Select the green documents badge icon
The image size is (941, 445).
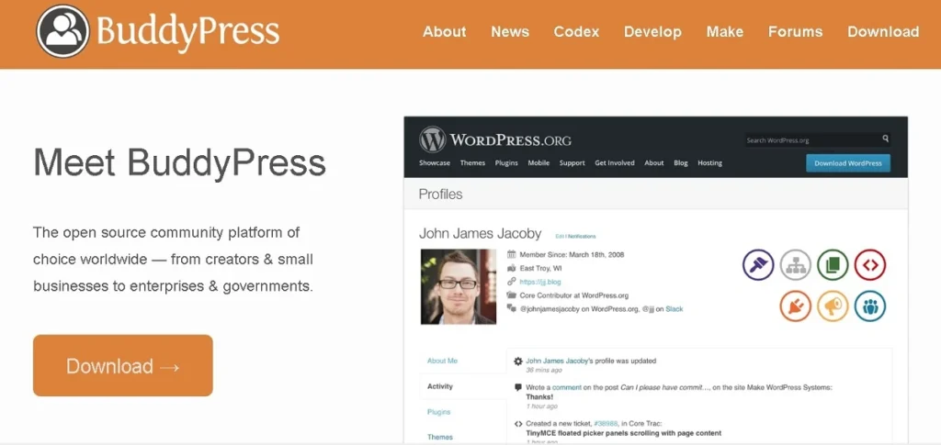833,265
